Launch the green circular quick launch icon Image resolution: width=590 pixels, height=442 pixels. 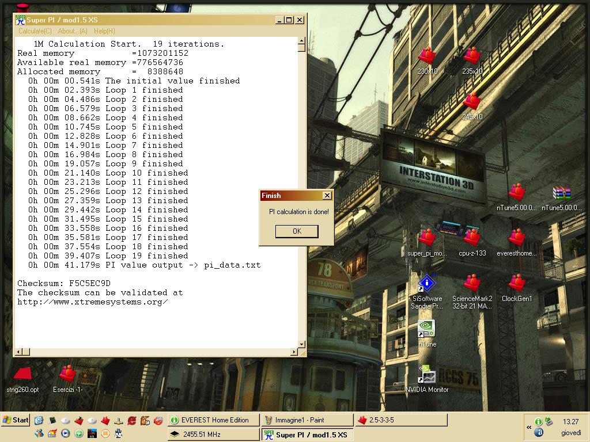(x=78, y=433)
